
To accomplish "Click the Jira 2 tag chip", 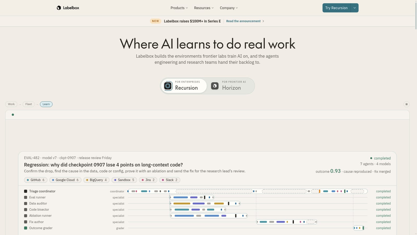I will click(148, 180).
